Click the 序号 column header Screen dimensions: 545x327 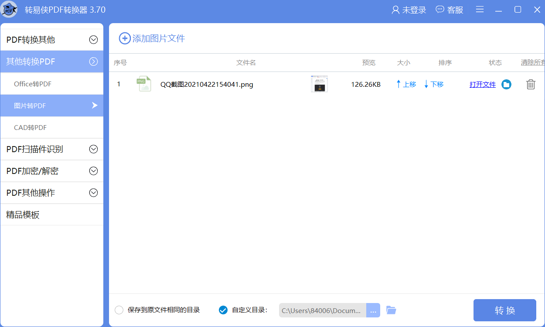point(120,63)
